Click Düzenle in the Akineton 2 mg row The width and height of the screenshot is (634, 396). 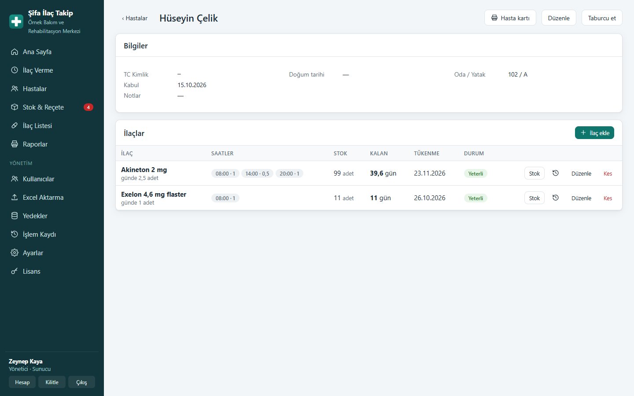click(x=581, y=173)
